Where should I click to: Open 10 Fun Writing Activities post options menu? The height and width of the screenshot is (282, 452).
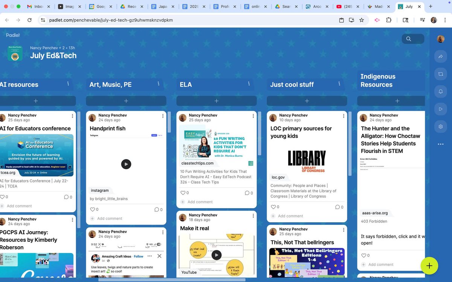point(253,116)
